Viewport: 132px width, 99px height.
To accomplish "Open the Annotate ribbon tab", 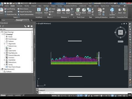I will 20,6.
